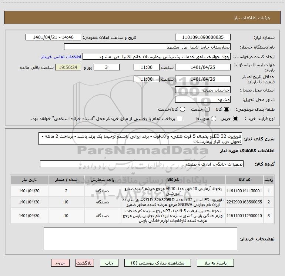285x276 pixels.
Task: Open the اطلاعات تماس خریدار link
Action: pos(61,57)
